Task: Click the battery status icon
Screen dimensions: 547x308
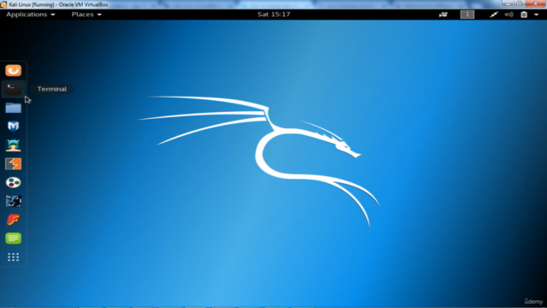Action: click(x=524, y=15)
